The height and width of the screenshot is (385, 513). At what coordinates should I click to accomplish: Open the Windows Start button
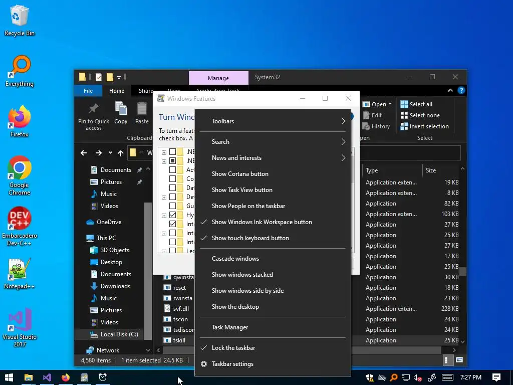point(9,377)
